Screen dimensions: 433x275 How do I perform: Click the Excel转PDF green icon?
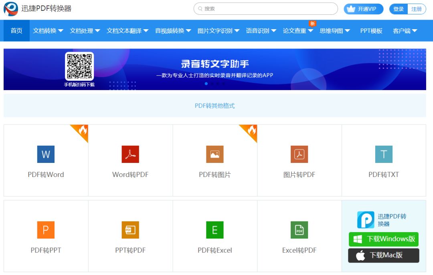pos(299,230)
